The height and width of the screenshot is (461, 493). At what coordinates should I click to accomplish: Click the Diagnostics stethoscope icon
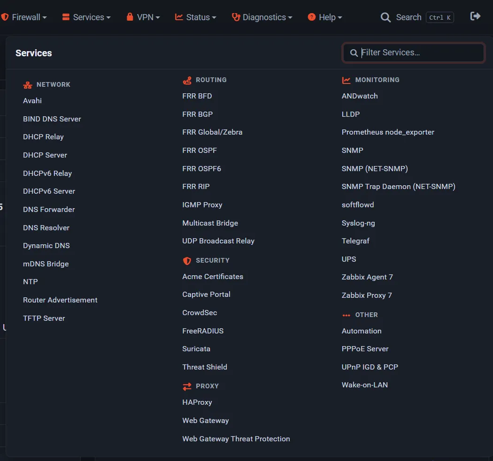coord(236,17)
